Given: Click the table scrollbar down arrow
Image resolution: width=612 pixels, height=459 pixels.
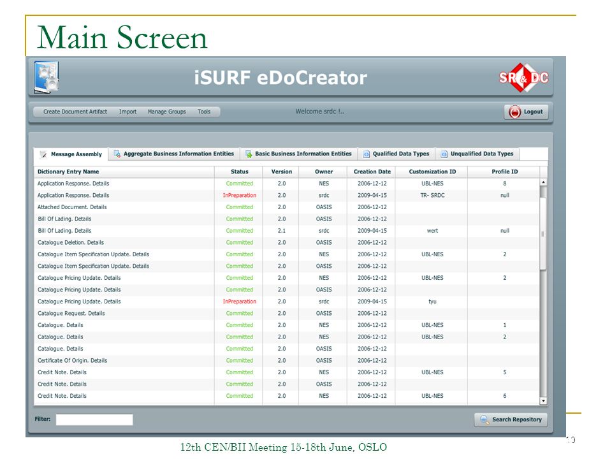Looking at the screenshot, I should (x=543, y=401).
